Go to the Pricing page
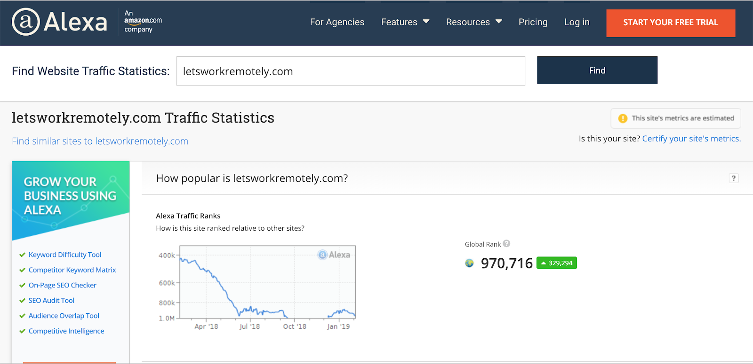 (x=533, y=22)
